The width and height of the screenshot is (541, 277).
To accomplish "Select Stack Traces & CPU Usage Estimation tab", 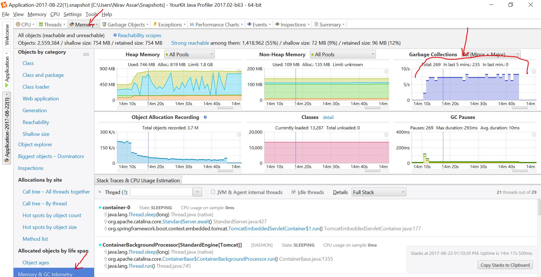I will point(138,181).
